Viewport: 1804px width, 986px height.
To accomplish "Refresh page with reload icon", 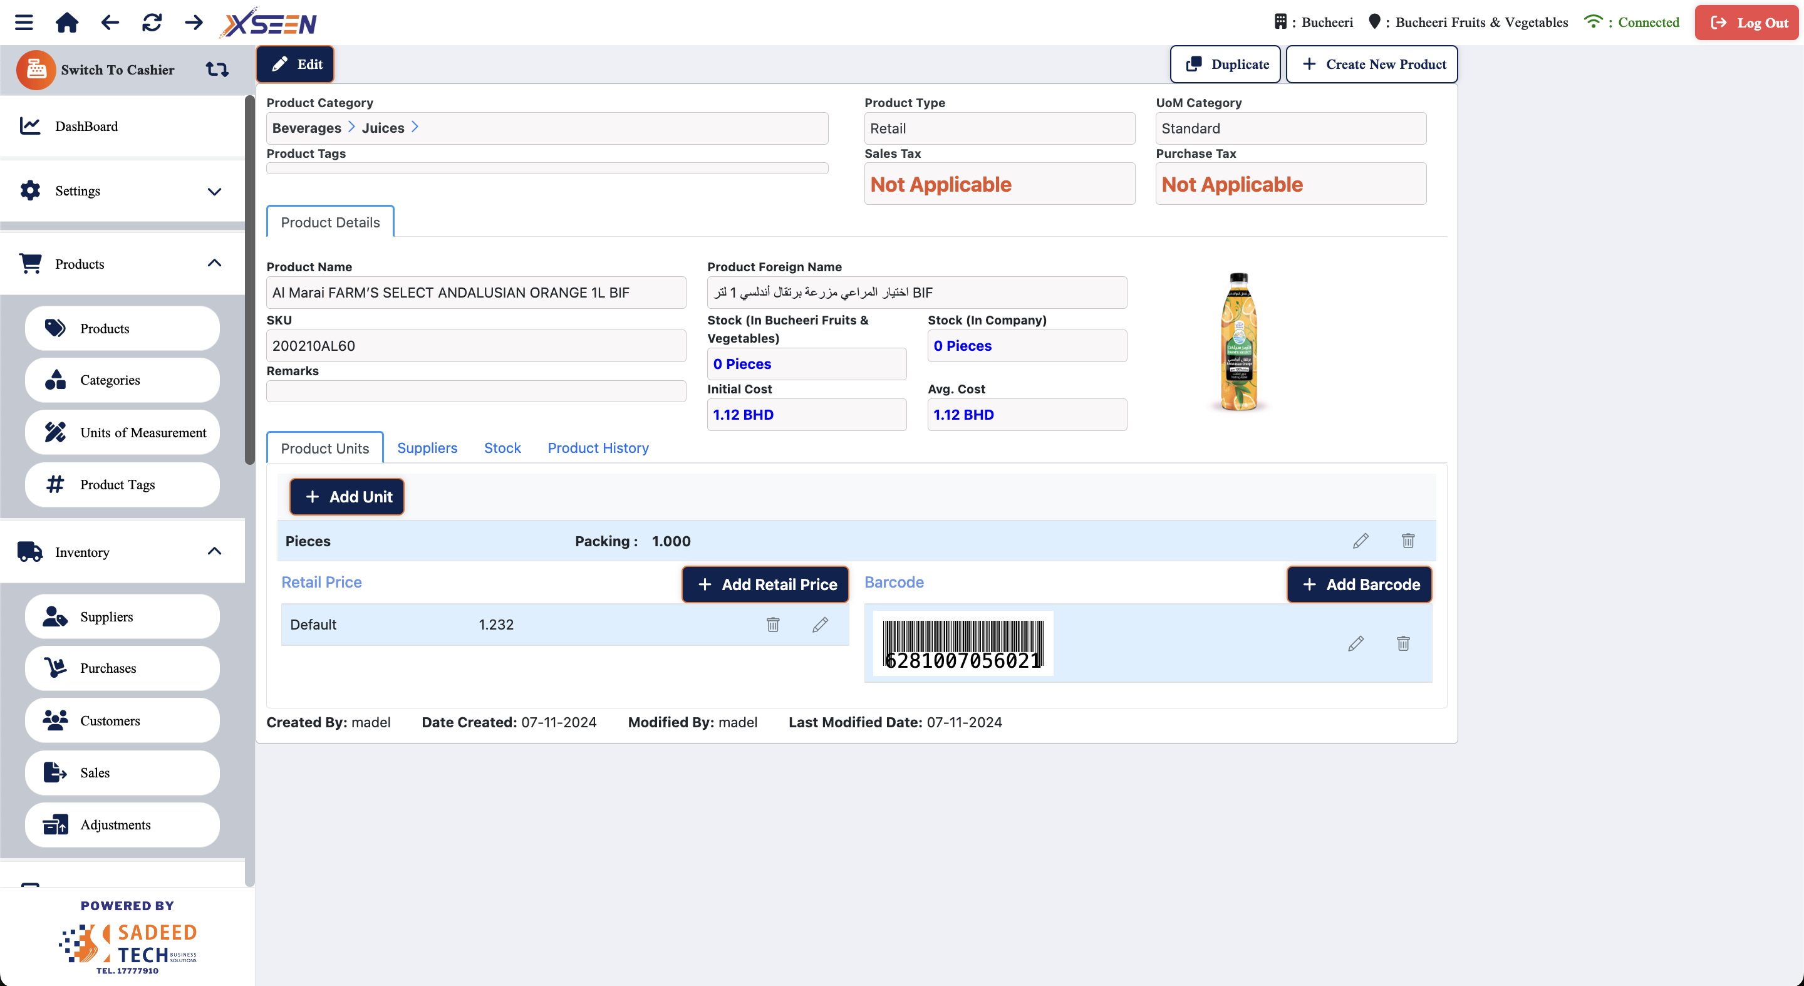I will coord(152,23).
